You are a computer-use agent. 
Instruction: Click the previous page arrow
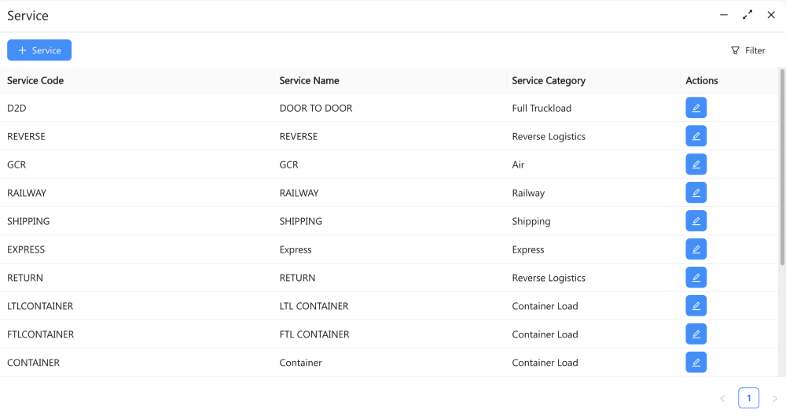click(722, 399)
